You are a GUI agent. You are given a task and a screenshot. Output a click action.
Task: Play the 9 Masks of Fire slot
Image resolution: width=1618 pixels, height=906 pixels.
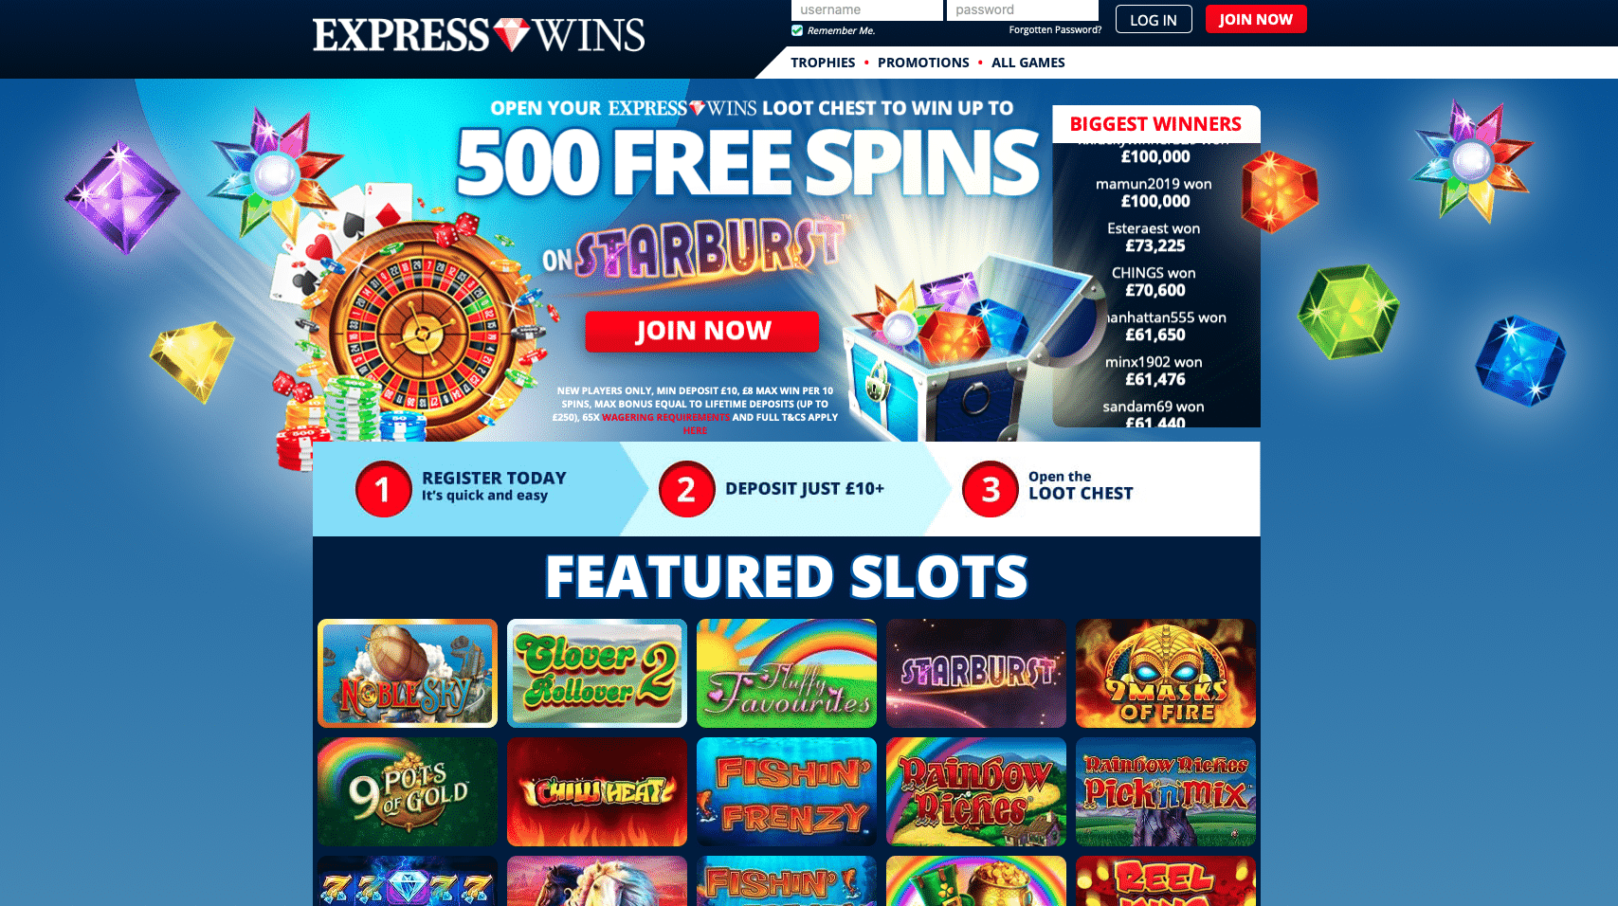pyautogui.click(x=1166, y=673)
